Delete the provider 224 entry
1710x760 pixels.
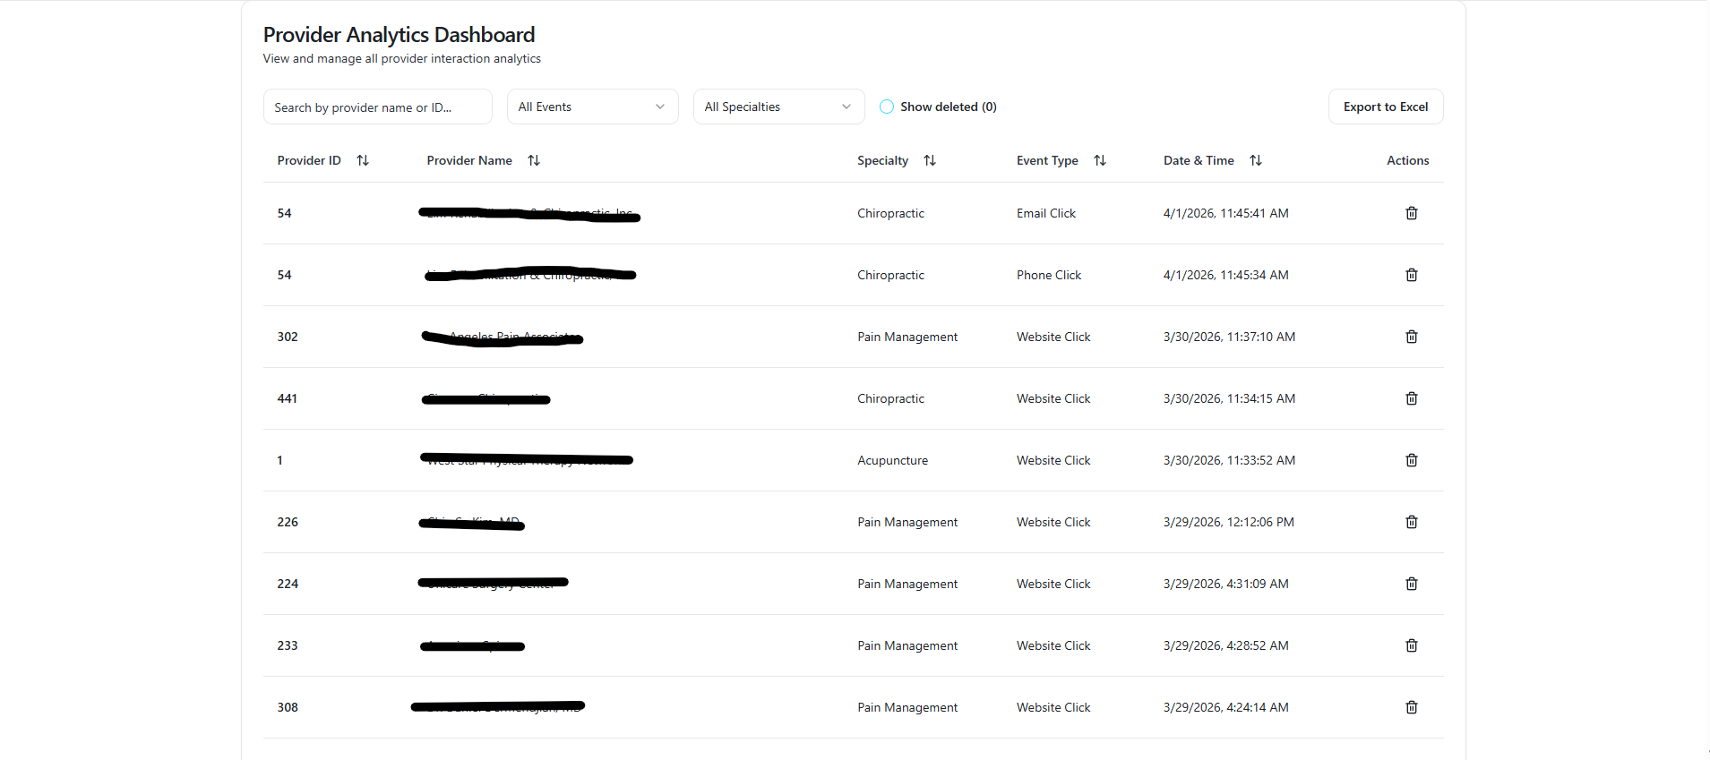point(1411,584)
